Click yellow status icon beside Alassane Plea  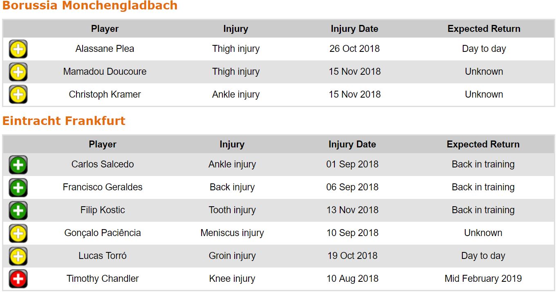point(18,49)
